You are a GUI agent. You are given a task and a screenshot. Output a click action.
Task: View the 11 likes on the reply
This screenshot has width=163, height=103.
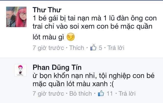click(110, 94)
